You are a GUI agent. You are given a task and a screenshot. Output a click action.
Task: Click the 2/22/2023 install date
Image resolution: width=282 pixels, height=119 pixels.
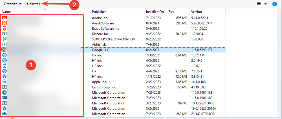click(153, 82)
